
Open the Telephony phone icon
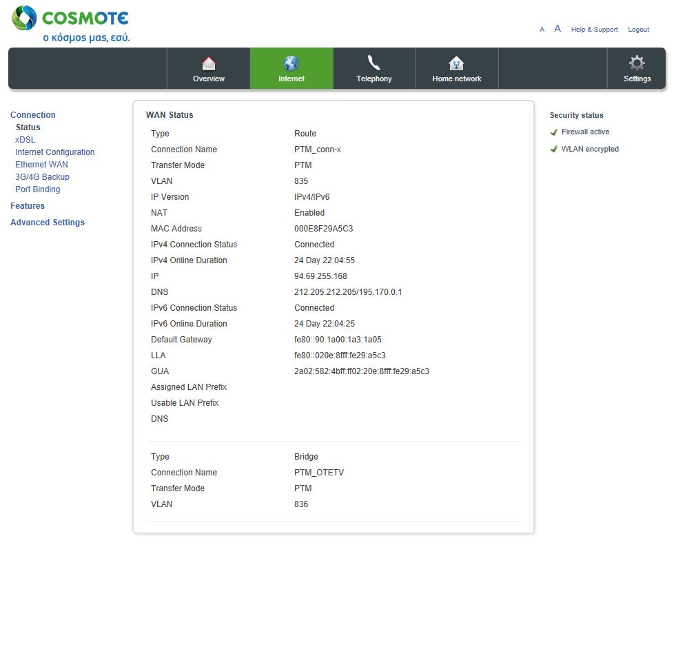[373, 63]
